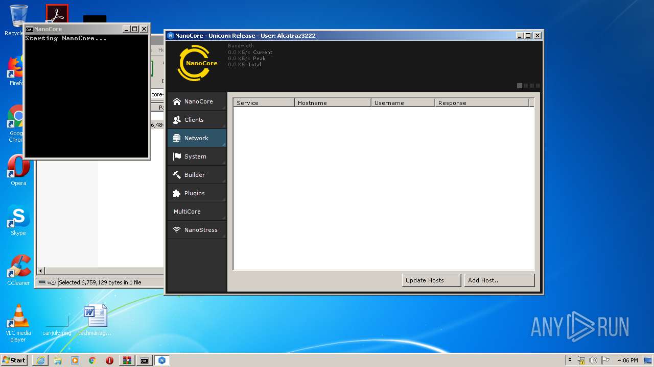Image resolution: width=654 pixels, height=367 pixels.
Task: Click 'Selected 6,759,129 bytes in 1 file' status
Action: [x=100, y=282]
